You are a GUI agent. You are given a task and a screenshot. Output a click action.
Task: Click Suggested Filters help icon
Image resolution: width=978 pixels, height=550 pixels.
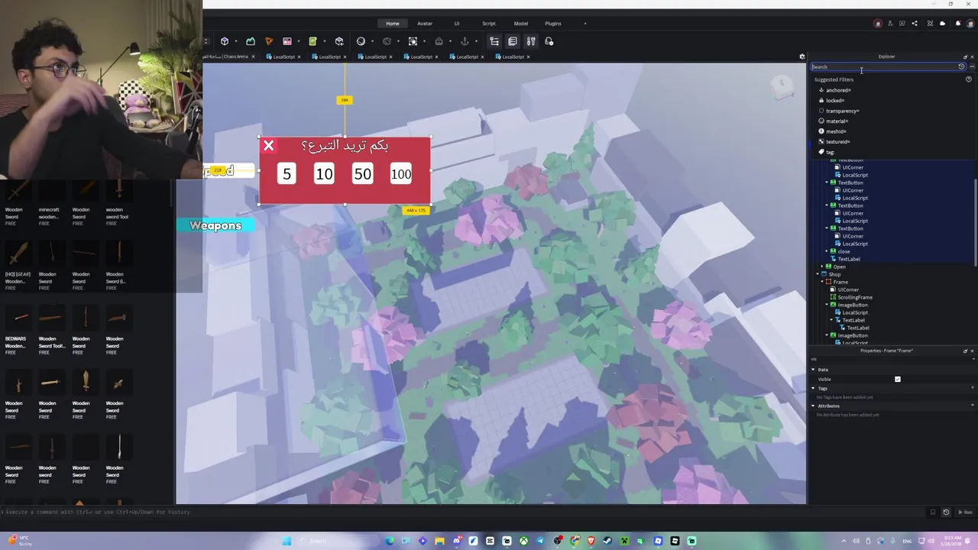click(x=969, y=79)
